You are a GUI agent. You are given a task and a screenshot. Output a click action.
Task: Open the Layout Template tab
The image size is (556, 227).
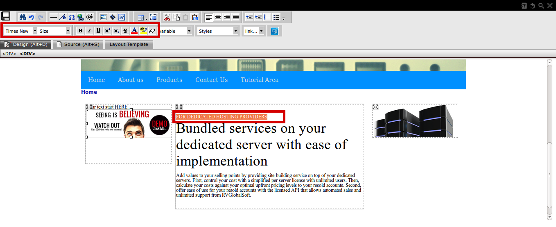point(129,44)
